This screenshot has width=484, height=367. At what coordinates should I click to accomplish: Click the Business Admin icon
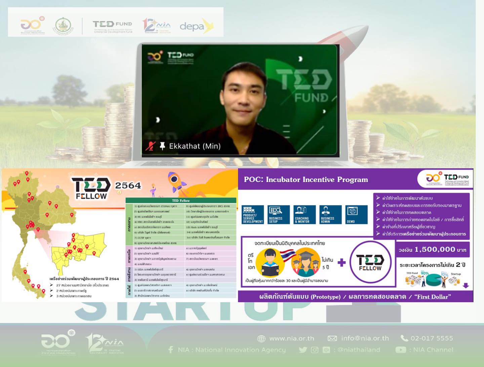(x=330, y=214)
